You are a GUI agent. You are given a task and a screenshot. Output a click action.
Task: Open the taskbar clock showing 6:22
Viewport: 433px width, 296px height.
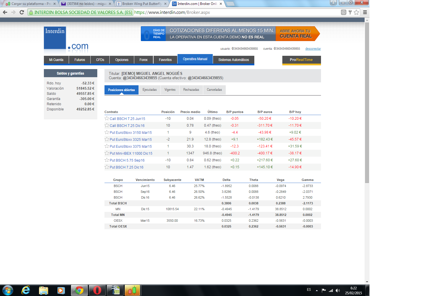(x=353, y=291)
